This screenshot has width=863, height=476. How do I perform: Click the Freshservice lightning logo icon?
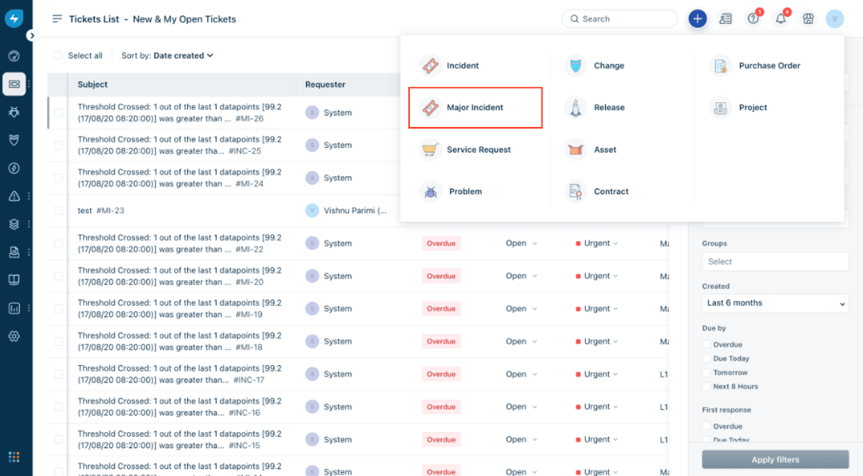tap(14, 18)
